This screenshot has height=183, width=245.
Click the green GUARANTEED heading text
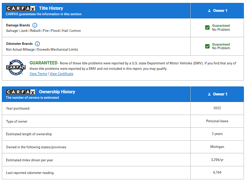coord(43,63)
